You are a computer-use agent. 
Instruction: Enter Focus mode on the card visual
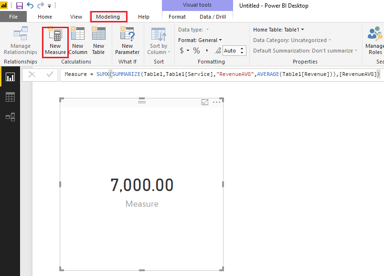pyautogui.click(x=205, y=102)
